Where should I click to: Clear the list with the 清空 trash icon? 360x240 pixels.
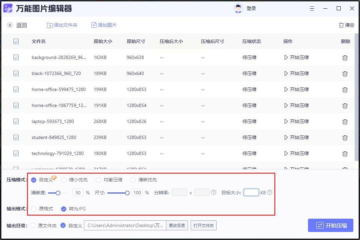(341, 25)
